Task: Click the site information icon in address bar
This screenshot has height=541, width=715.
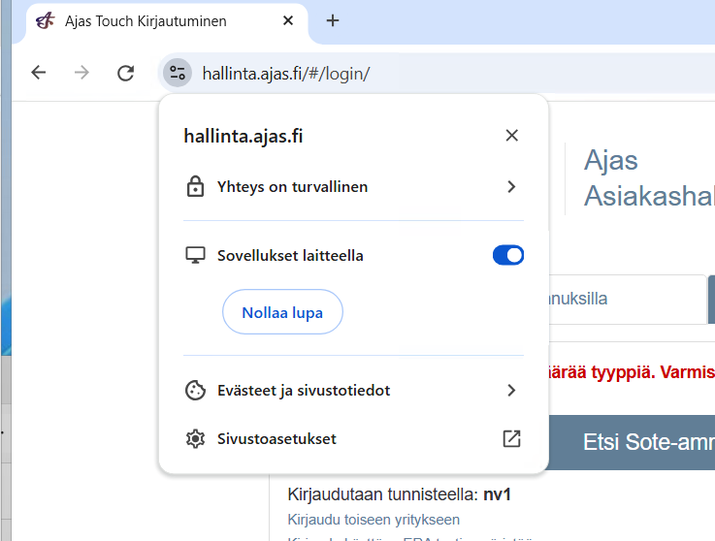Action: [x=177, y=73]
